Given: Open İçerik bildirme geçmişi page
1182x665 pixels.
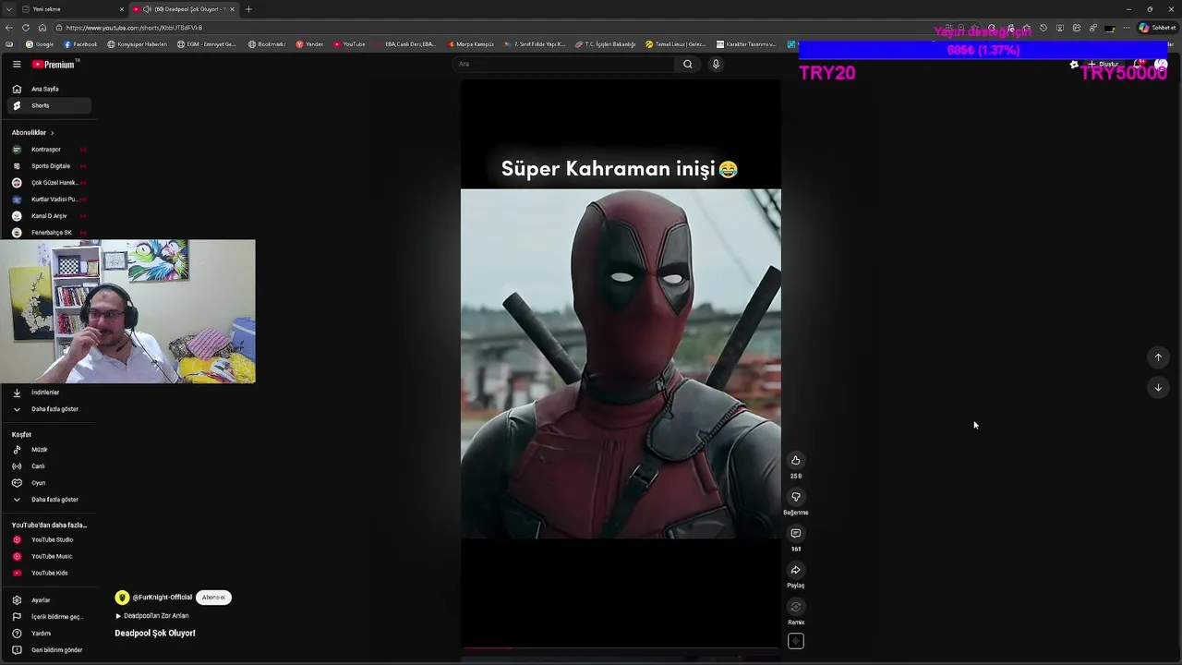Looking at the screenshot, I should (x=48, y=617).
